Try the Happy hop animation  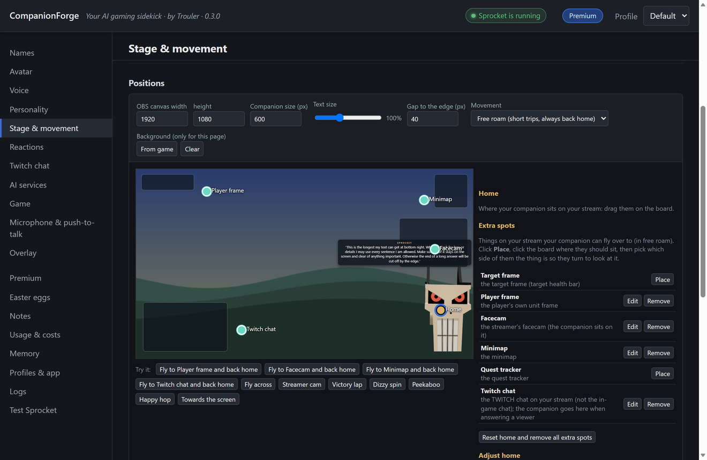click(155, 400)
